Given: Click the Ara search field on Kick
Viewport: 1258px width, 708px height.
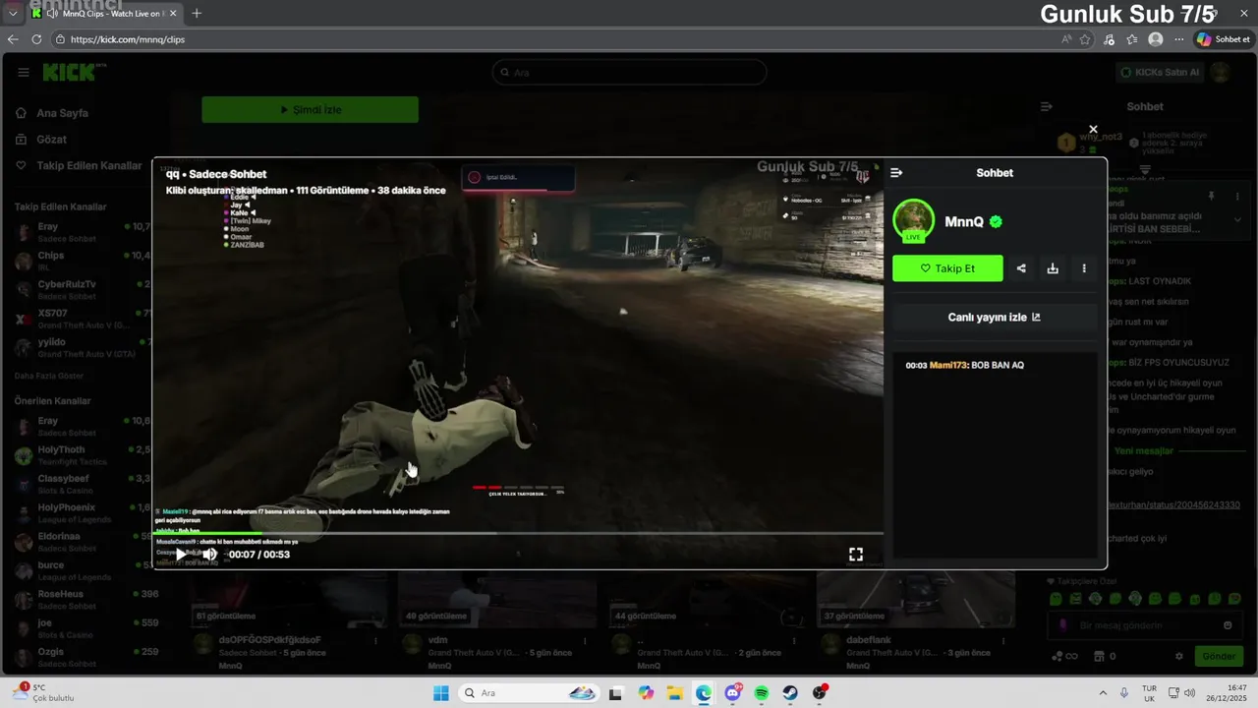Looking at the screenshot, I should (x=629, y=73).
